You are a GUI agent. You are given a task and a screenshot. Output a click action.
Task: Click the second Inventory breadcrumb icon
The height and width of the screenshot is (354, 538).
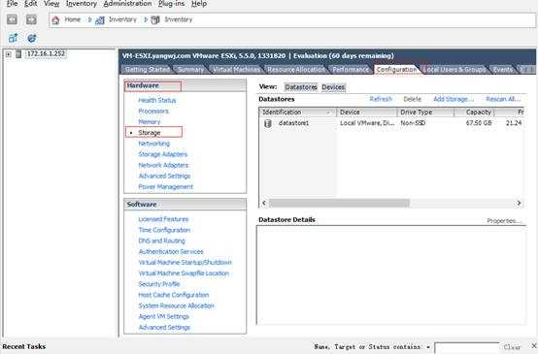click(155, 19)
